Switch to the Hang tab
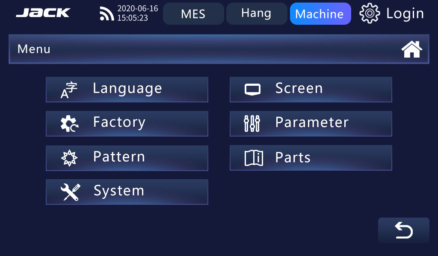 click(256, 14)
